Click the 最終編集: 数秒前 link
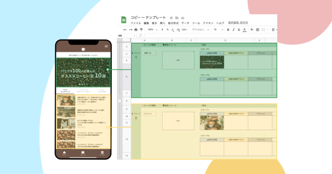Screen dimensions: 332x174 (238, 23)
